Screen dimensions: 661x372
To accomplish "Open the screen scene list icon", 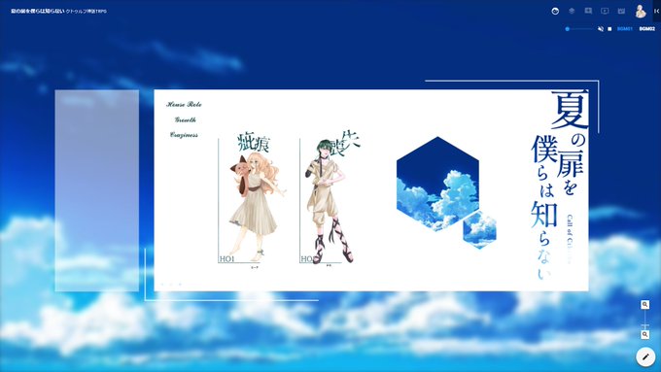I will tap(605, 11).
